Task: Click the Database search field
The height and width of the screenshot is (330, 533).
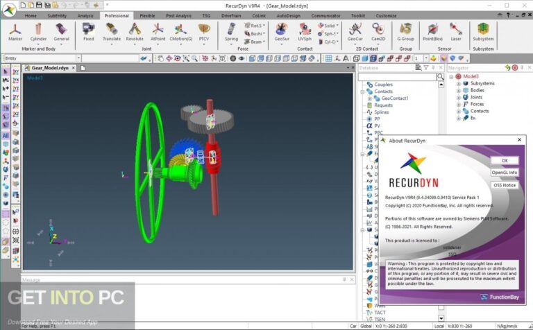Action: tap(397, 77)
